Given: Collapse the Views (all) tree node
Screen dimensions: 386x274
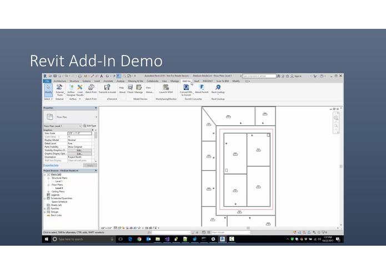Looking at the screenshot, I should click(x=45, y=175).
